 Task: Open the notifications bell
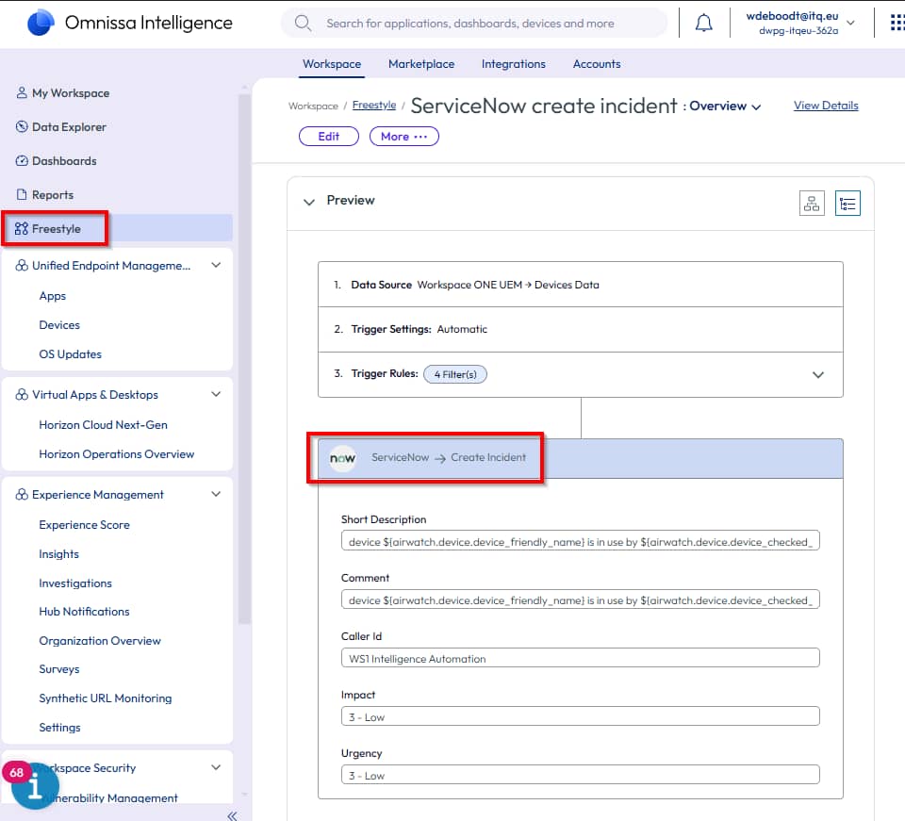[x=703, y=23]
